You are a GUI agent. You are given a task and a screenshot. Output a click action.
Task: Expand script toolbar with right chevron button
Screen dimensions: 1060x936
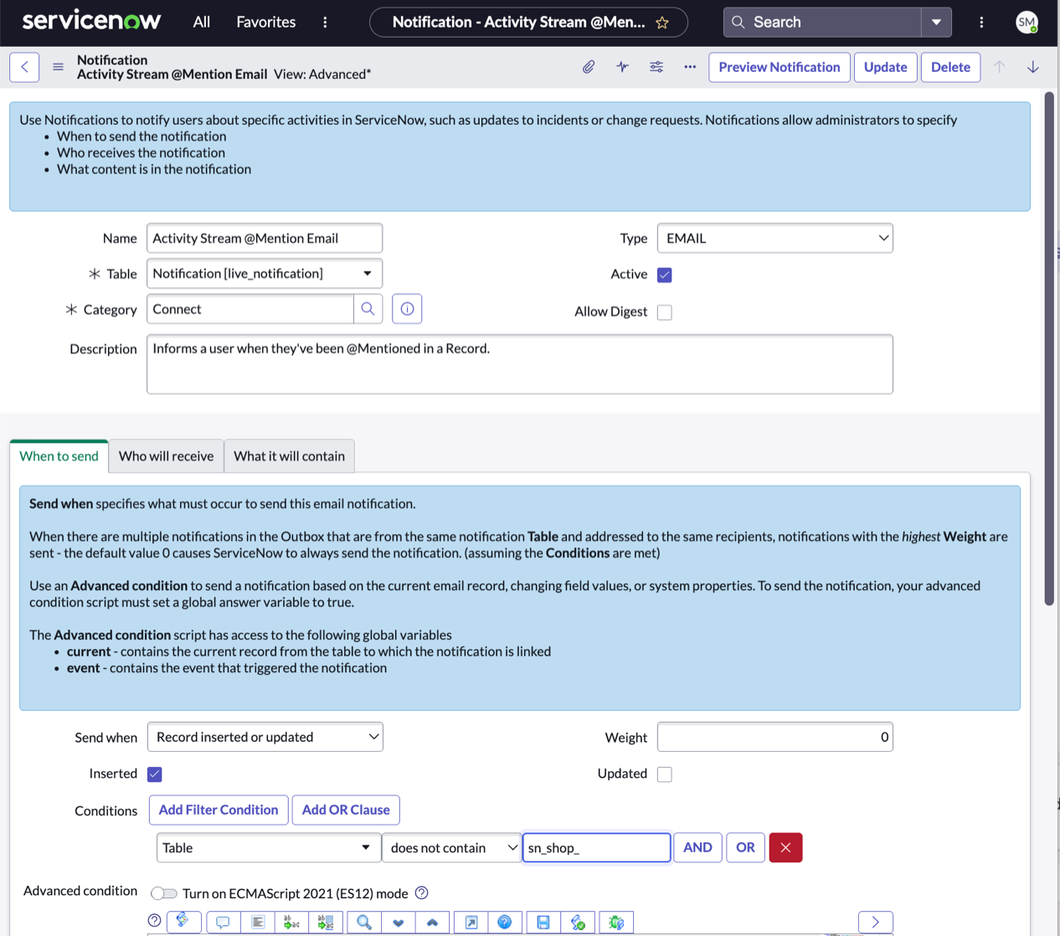pos(876,922)
